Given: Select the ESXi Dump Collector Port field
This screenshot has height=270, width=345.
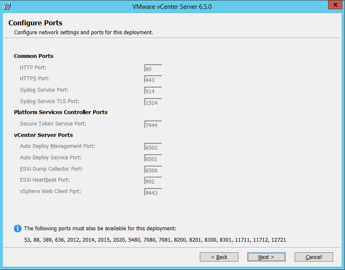Looking at the screenshot, I should click(153, 170).
